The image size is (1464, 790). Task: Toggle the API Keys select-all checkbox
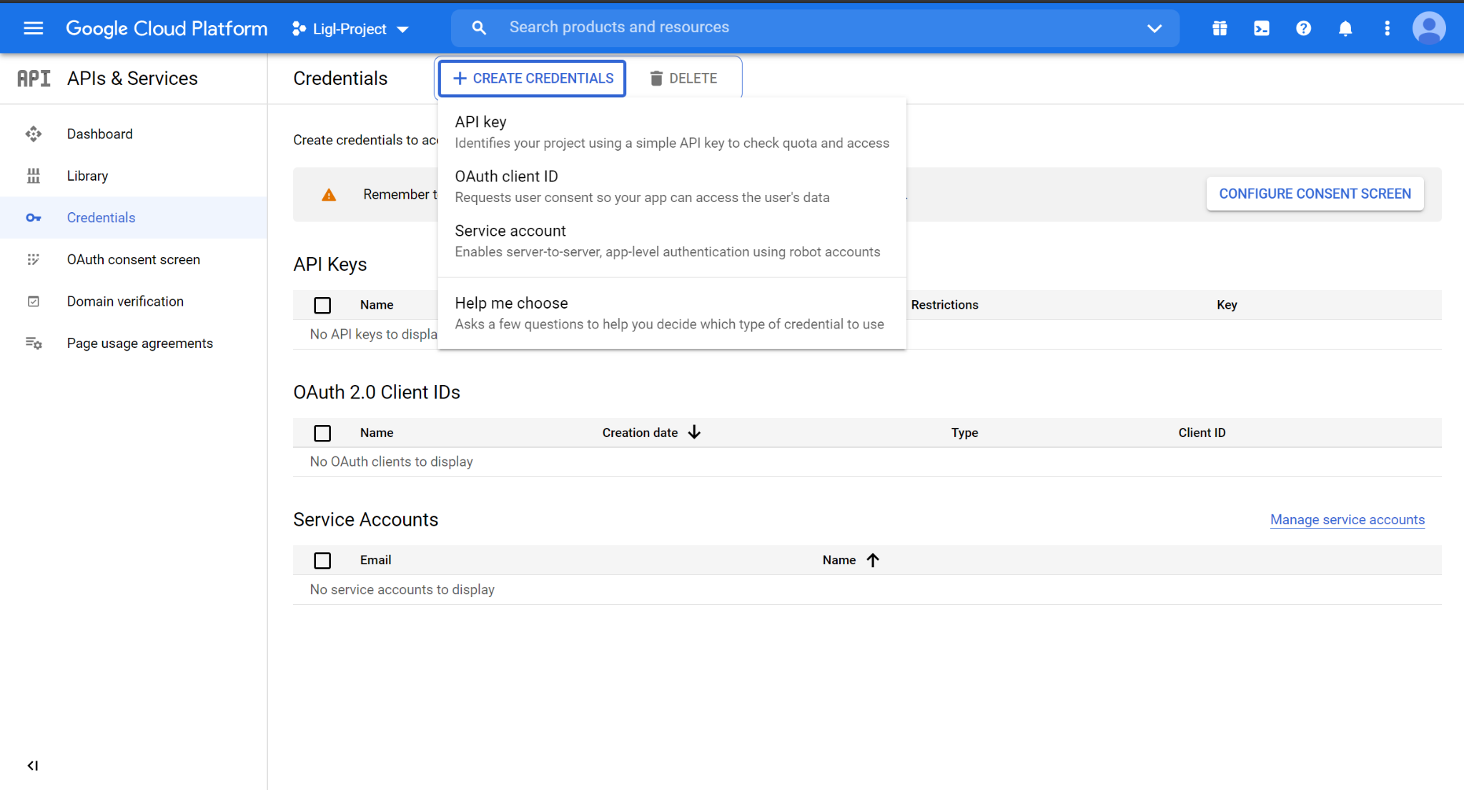point(322,305)
